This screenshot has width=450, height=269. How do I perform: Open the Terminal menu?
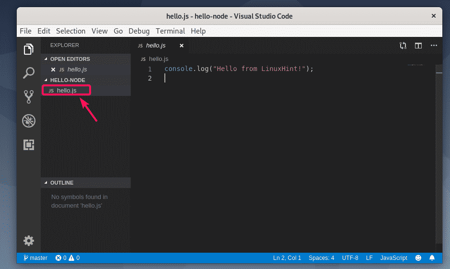click(x=170, y=31)
